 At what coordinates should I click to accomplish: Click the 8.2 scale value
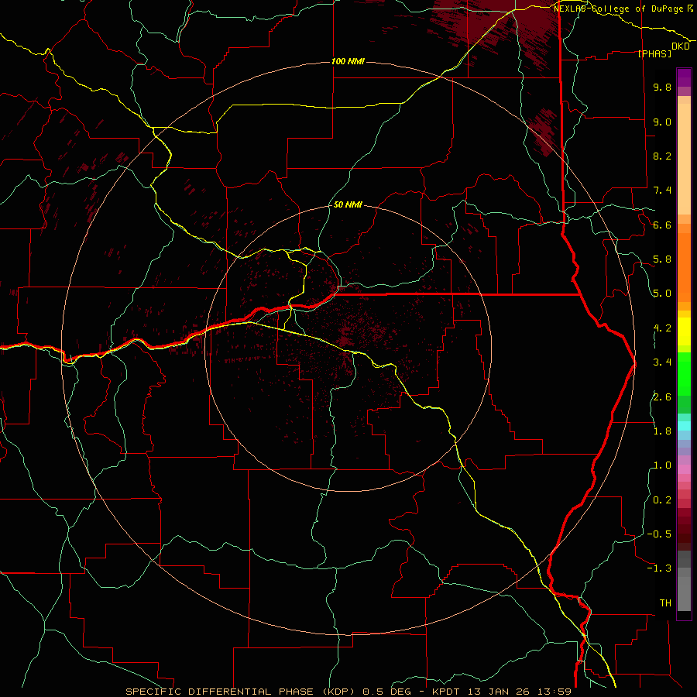point(662,156)
